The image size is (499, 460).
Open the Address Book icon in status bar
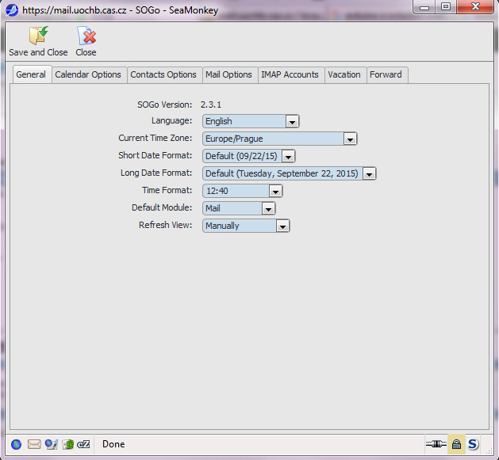point(67,444)
